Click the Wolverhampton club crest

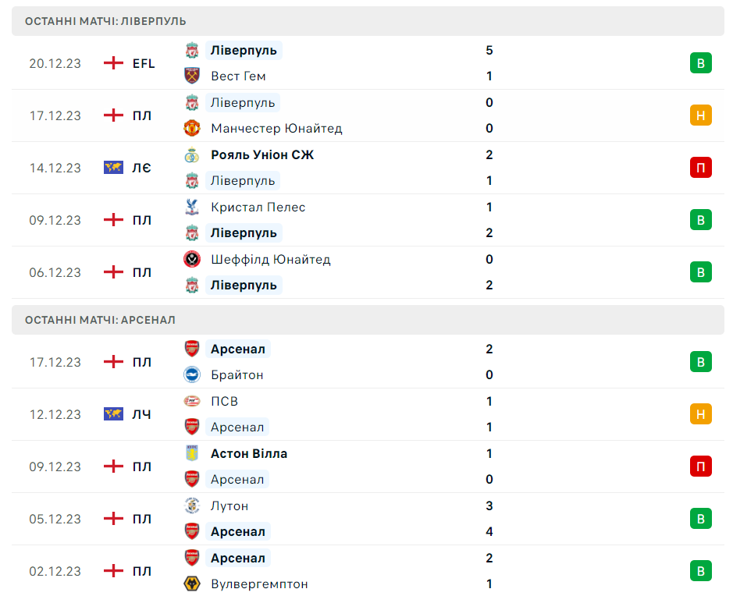pos(192,584)
